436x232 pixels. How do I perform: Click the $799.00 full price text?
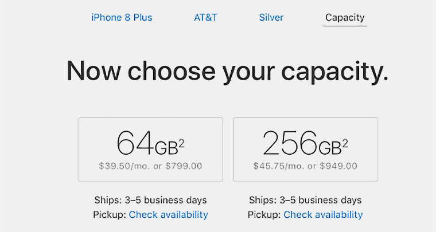pos(182,166)
